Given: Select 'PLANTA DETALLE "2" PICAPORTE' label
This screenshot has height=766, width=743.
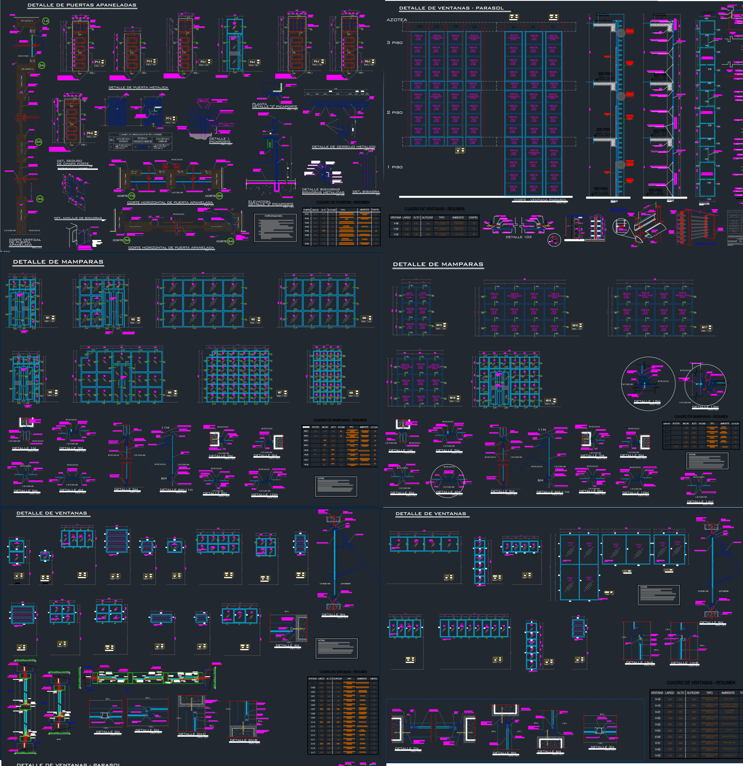Looking at the screenshot, I should [x=275, y=105].
